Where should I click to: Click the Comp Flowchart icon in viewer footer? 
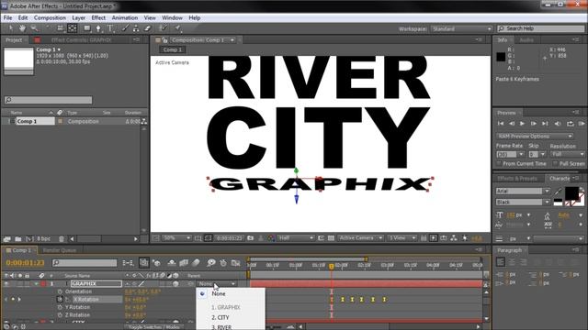(454, 238)
